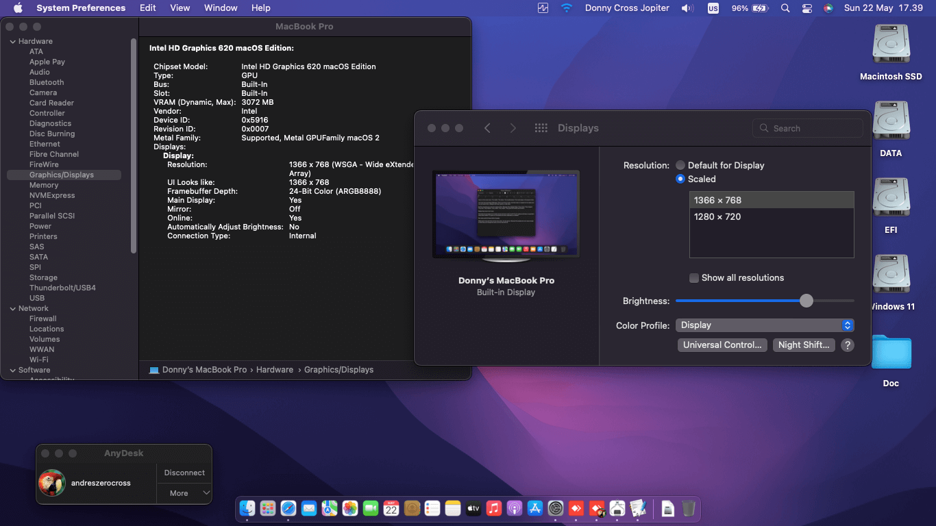Click the Universal Control button
The width and height of the screenshot is (936, 526).
pos(722,345)
